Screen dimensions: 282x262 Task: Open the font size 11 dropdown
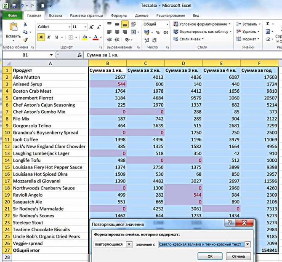[x=85, y=27]
